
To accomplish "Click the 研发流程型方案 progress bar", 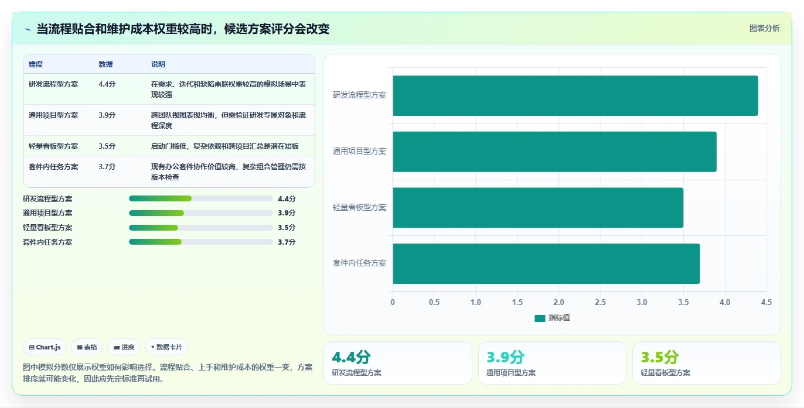I will [x=201, y=198].
